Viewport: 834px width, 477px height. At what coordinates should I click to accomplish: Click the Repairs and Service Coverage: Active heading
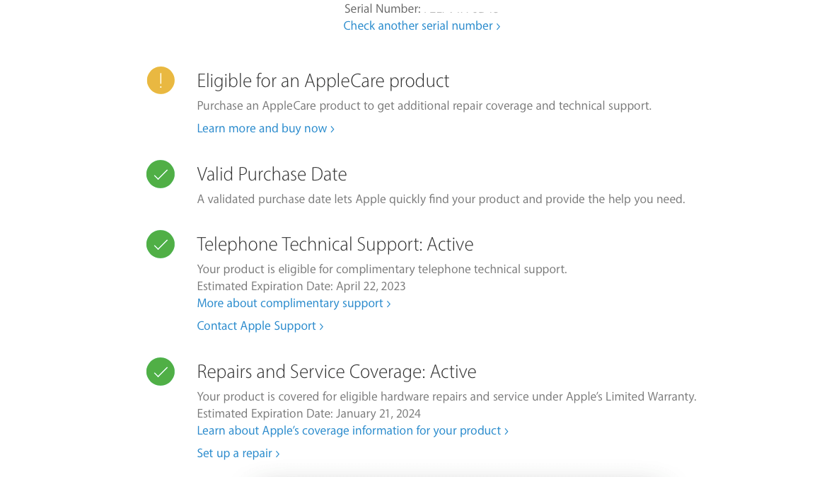336,372
